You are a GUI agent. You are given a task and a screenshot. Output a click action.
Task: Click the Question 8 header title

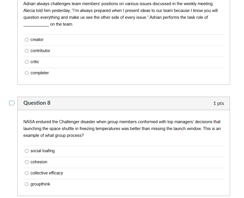pyautogui.click(x=37, y=103)
